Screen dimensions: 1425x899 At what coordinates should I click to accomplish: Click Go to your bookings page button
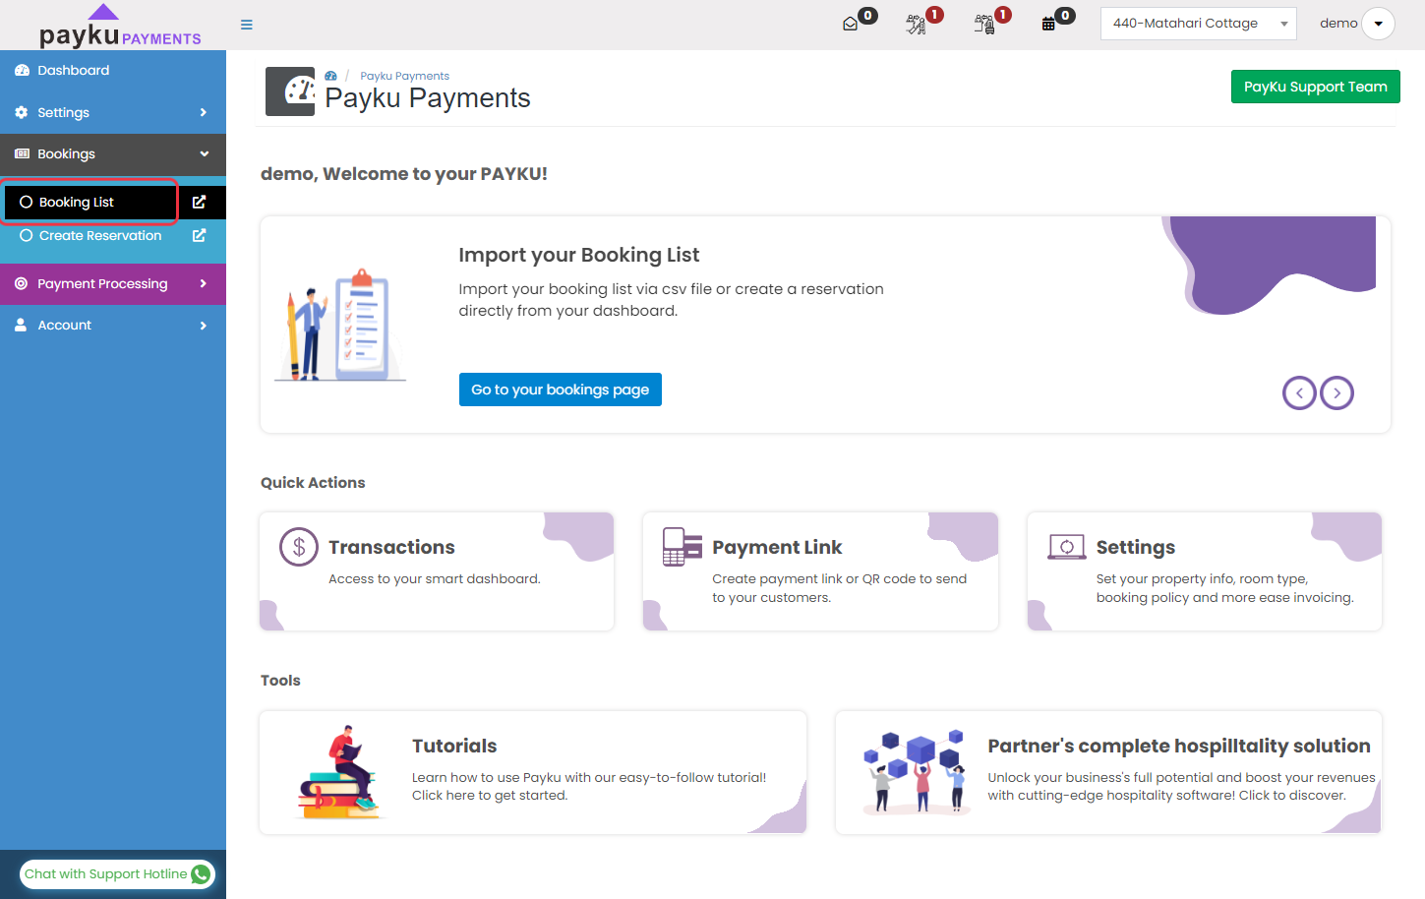(x=560, y=390)
